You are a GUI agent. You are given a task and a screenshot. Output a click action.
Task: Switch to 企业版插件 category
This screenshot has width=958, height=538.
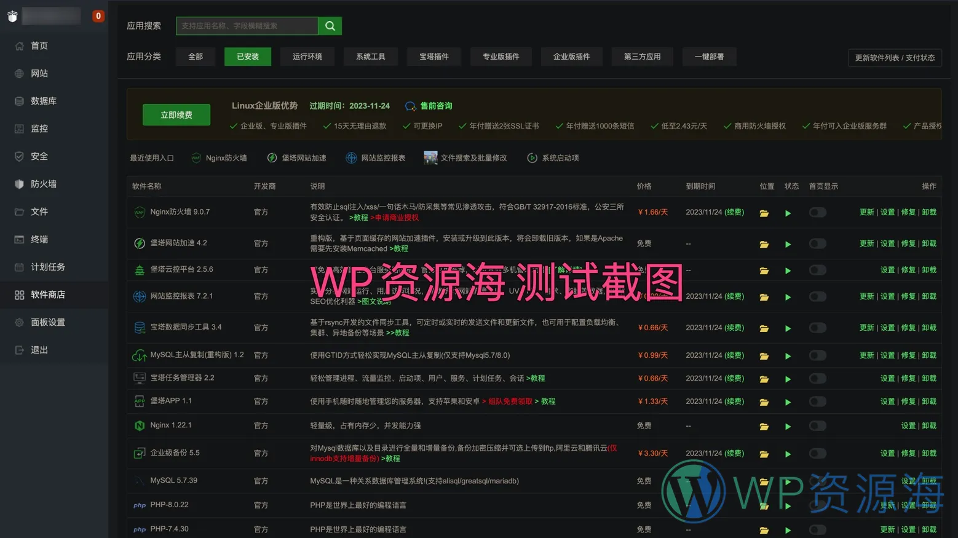click(x=572, y=57)
